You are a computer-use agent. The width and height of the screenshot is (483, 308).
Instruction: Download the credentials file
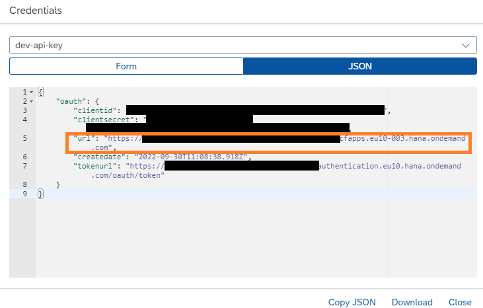pyautogui.click(x=412, y=302)
